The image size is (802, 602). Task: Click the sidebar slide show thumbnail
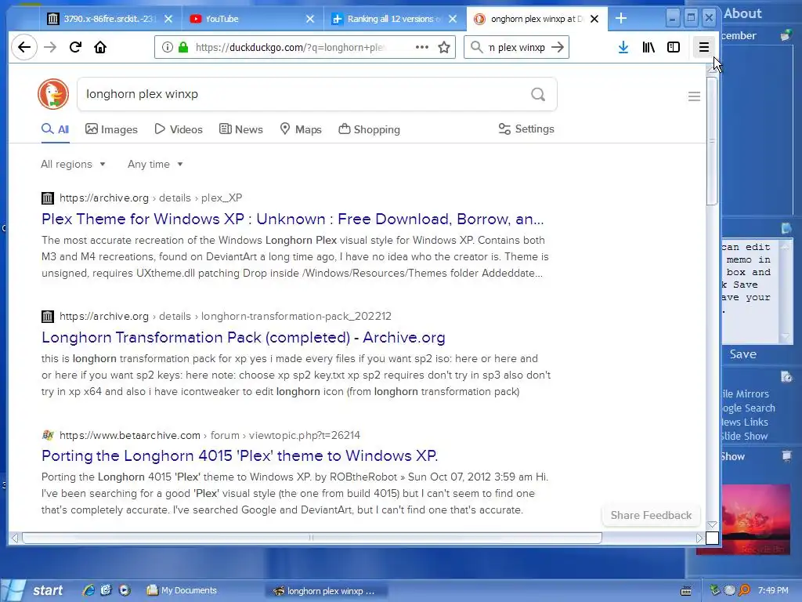coord(756,520)
